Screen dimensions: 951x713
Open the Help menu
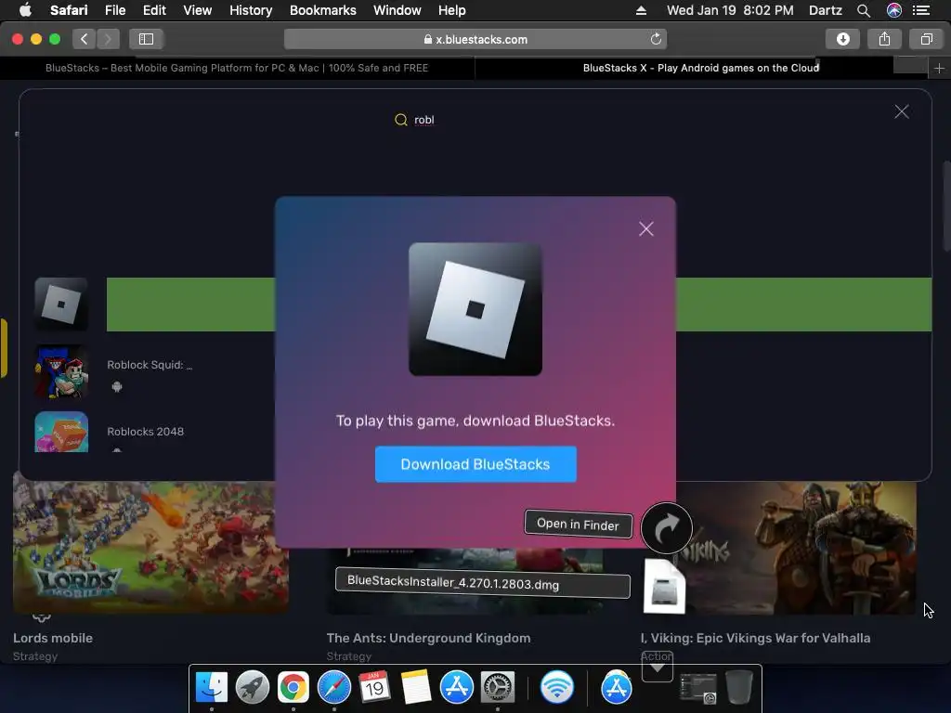tap(452, 10)
